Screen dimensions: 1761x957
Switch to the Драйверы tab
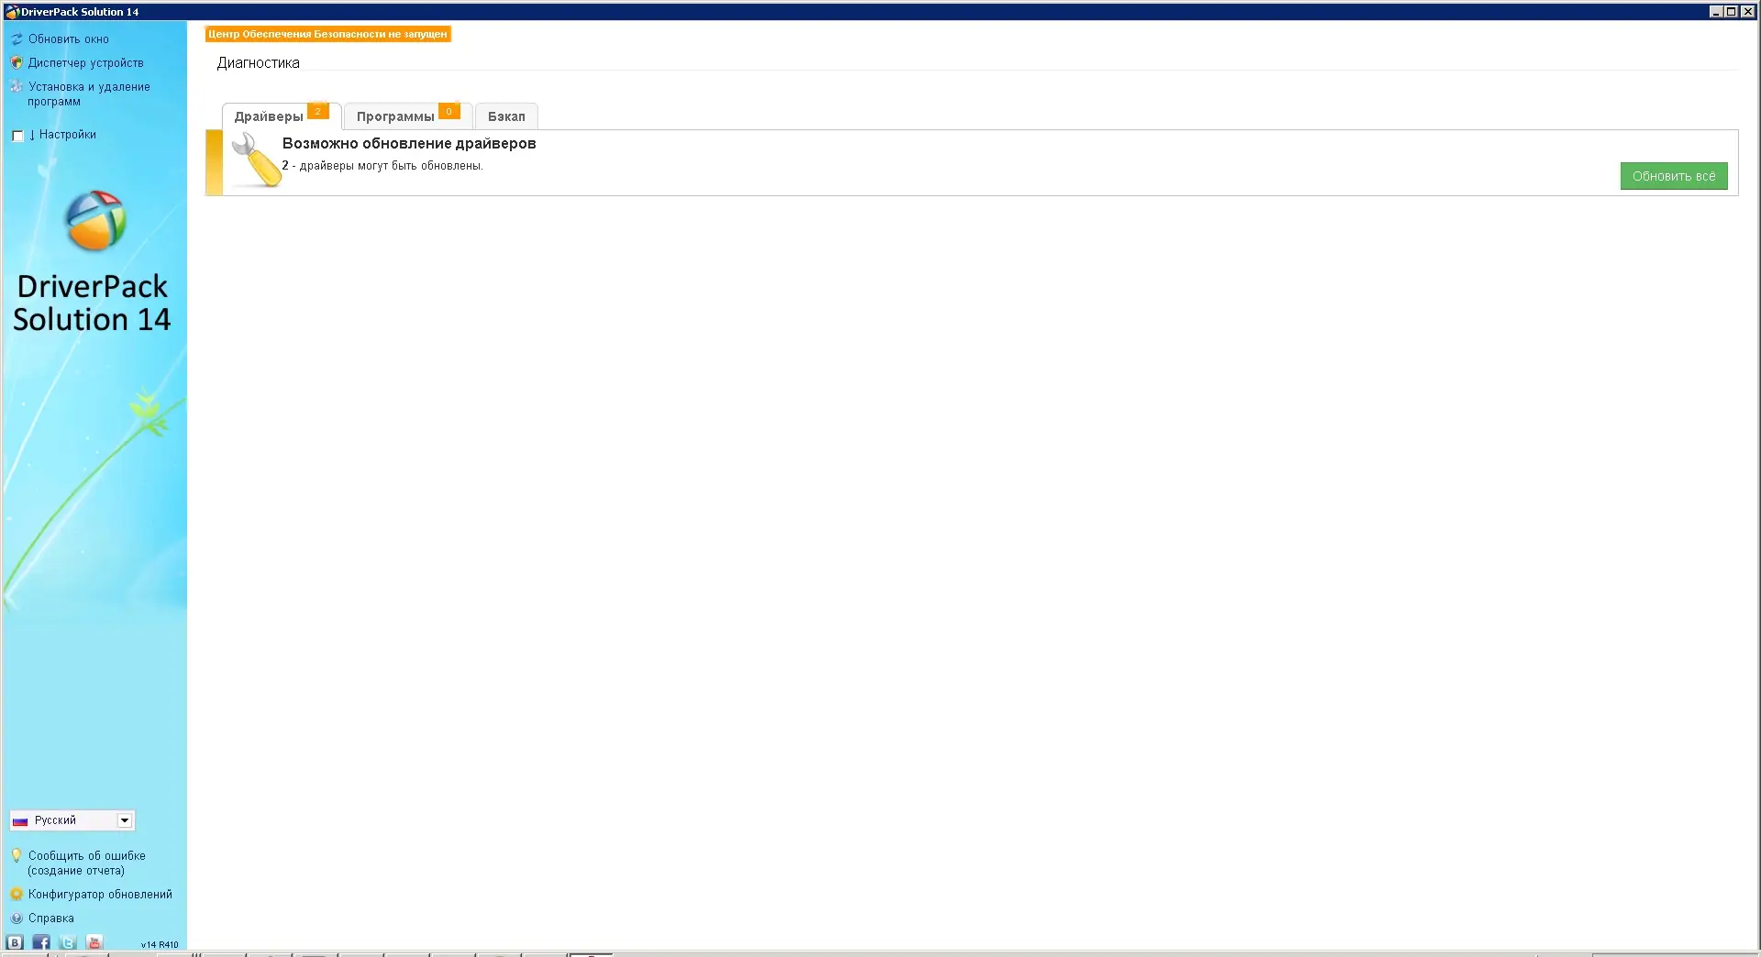tap(282, 116)
